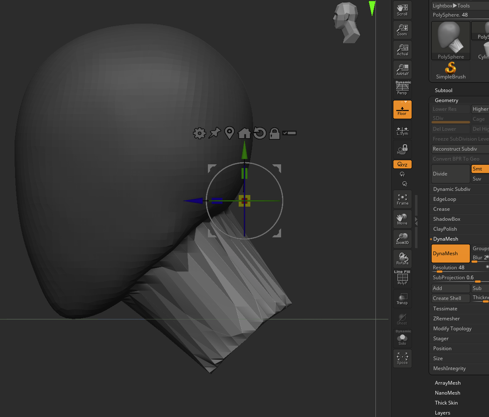Select the Zoom canvas tool
The width and height of the screenshot is (489, 417).
coord(403,30)
